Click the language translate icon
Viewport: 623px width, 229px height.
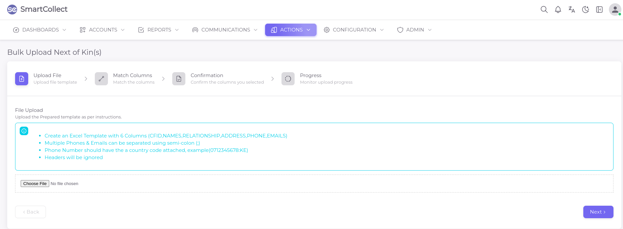point(571,10)
